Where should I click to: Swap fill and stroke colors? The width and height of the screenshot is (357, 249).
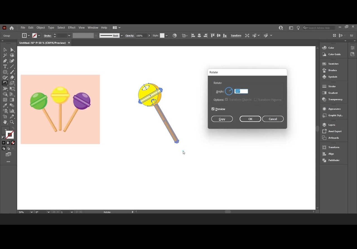[x=13, y=128]
